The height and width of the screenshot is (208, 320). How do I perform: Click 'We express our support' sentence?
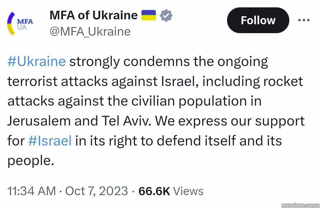229,121
